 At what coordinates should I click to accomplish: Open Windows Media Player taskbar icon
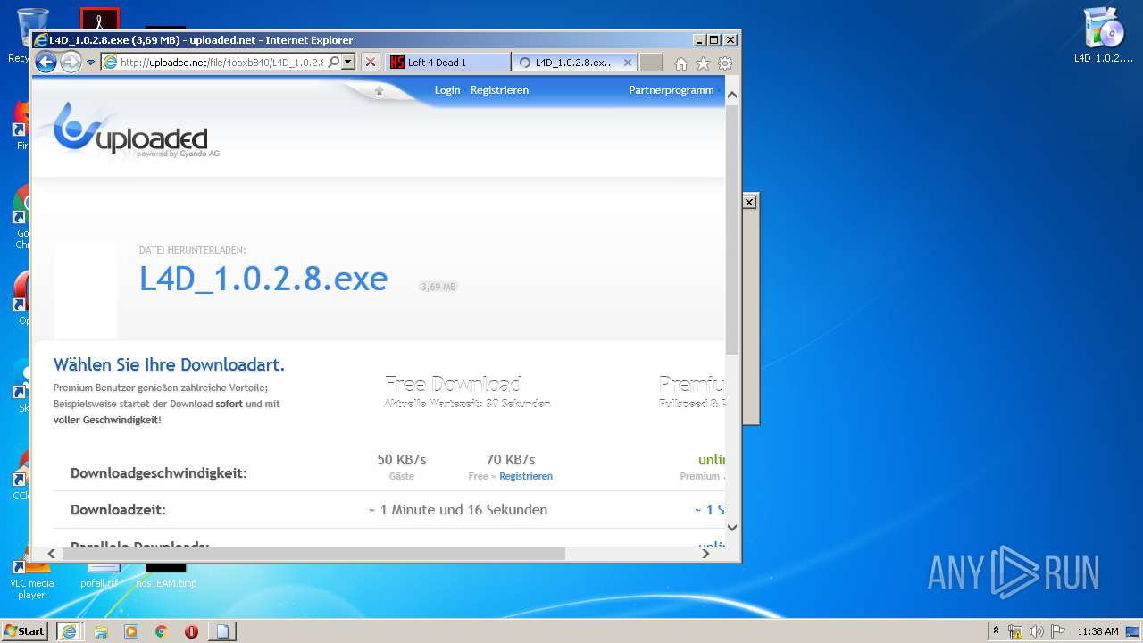click(x=131, y=630)
